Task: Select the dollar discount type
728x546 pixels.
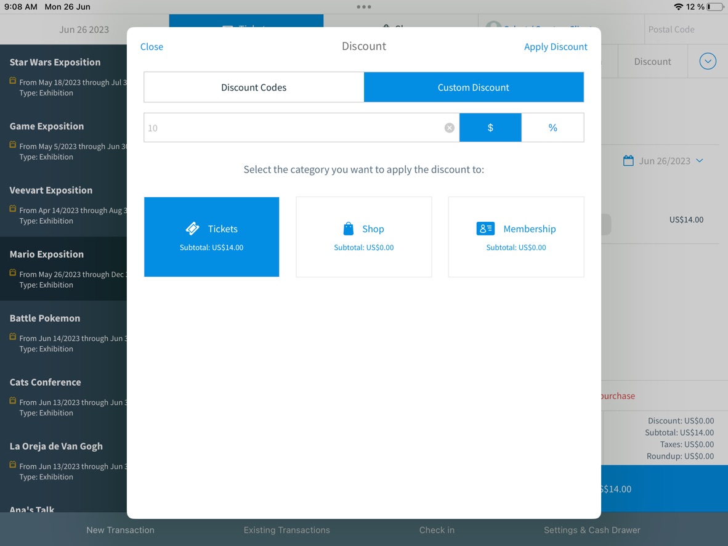Action: (490, 128)
